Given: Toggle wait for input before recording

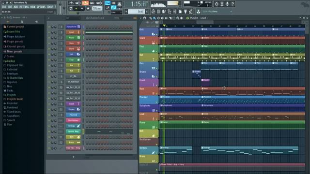Looking at the screenshot, I should [x=78, y=3].
